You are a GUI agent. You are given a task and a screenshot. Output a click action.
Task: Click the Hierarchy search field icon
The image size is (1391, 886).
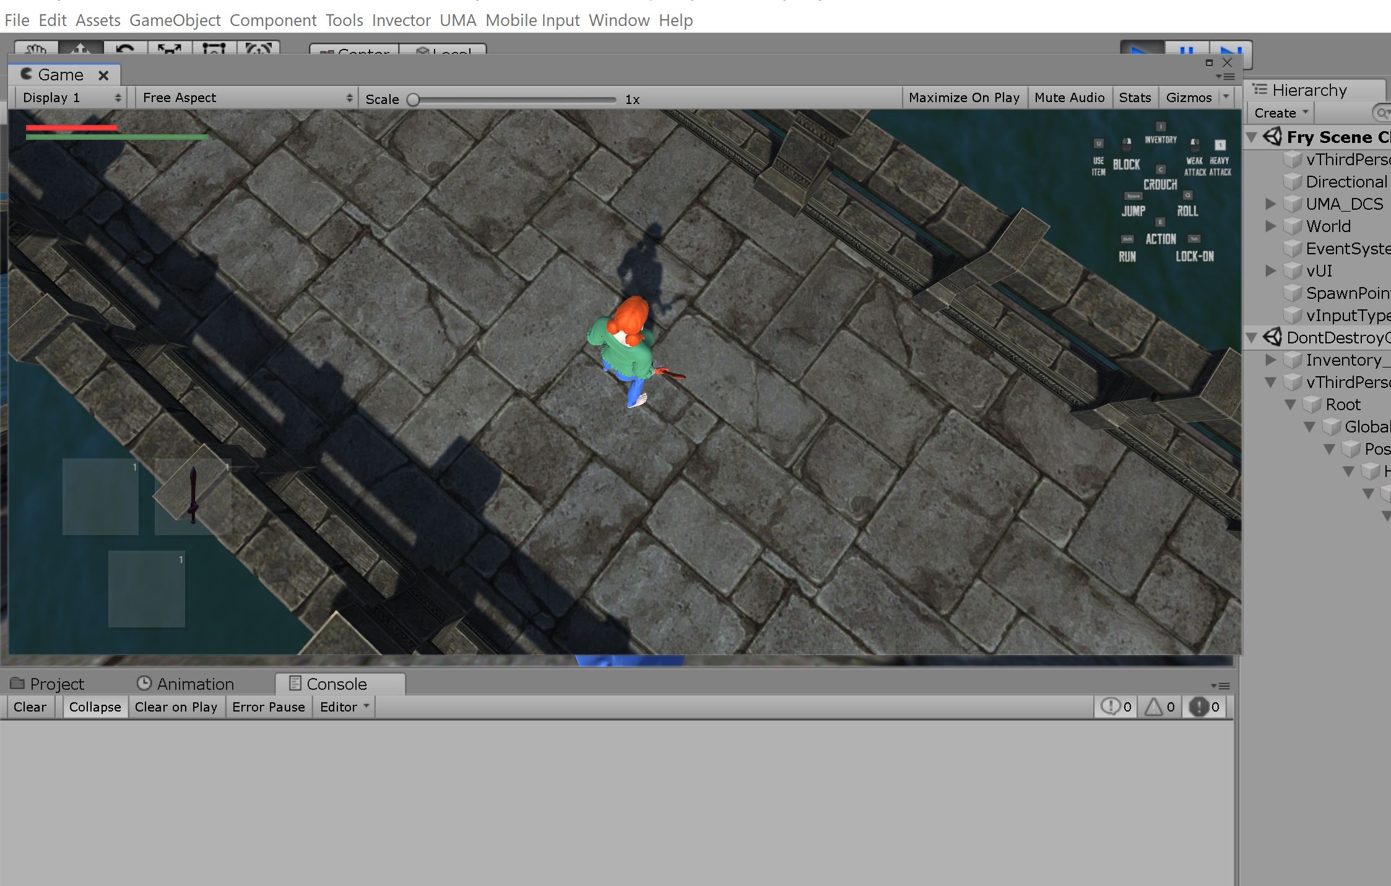pyautogui.click(x=1382, y=113)
